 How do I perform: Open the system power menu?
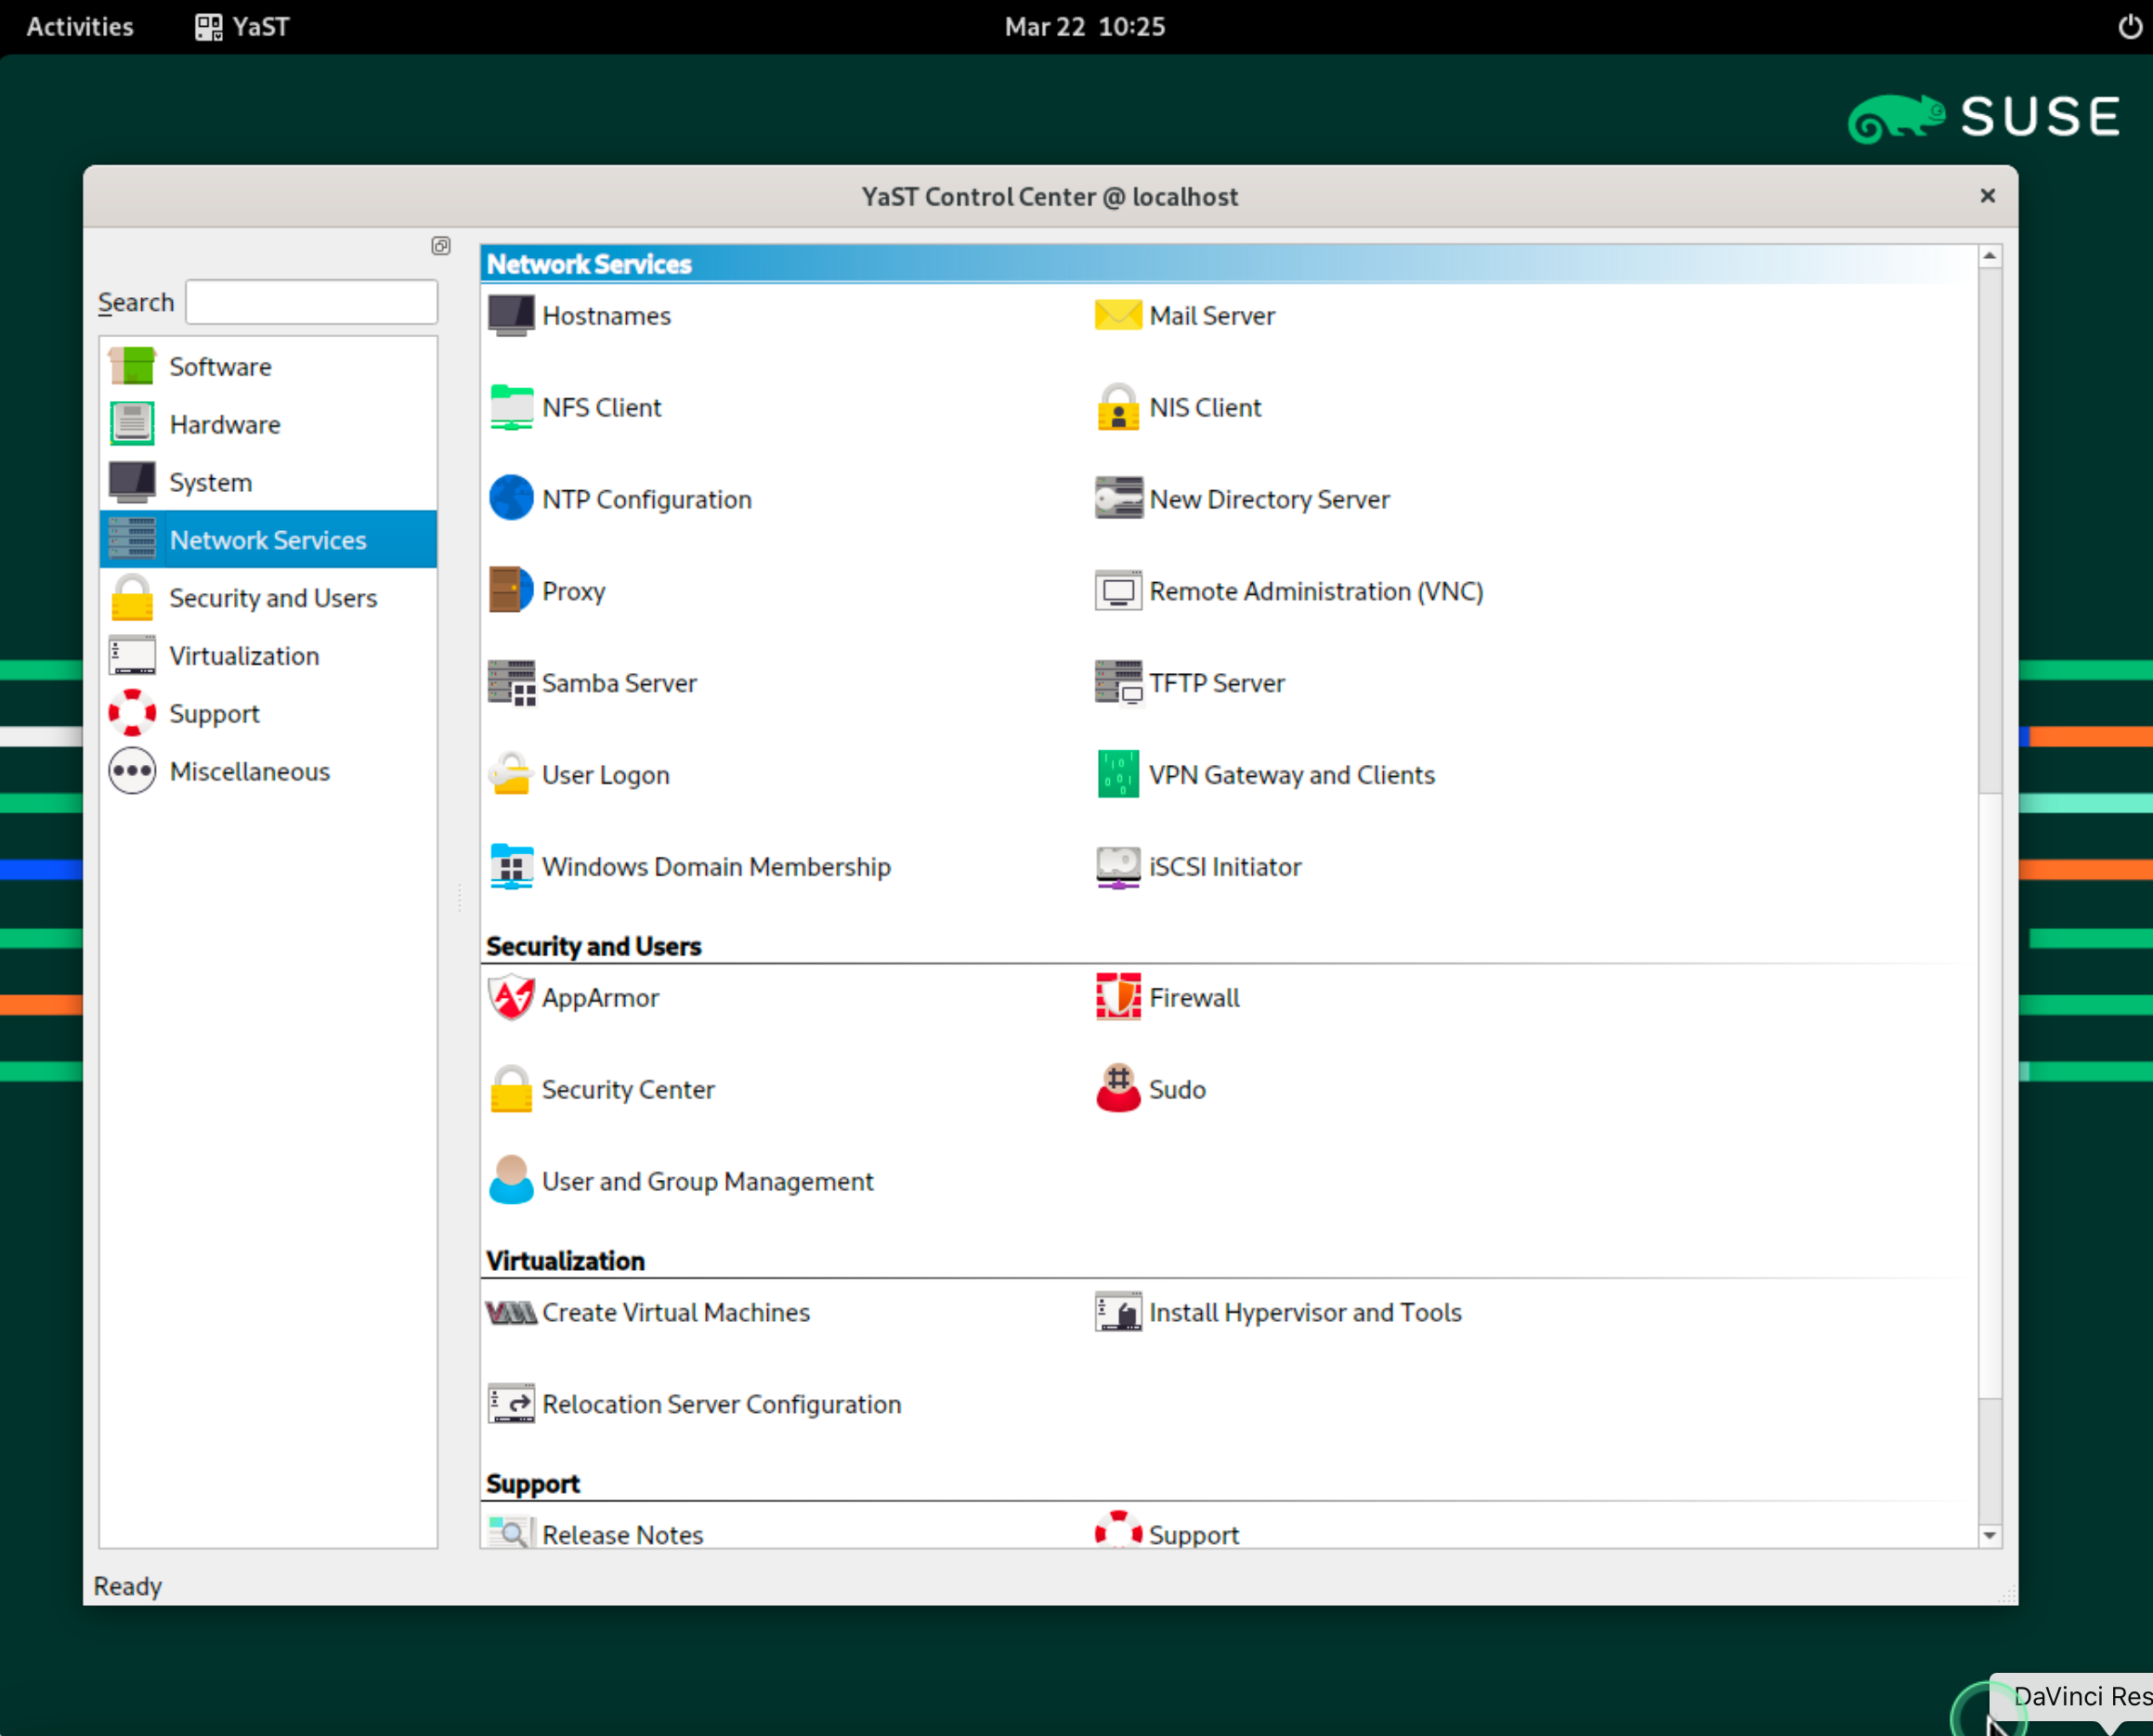tap(2130, 27)
